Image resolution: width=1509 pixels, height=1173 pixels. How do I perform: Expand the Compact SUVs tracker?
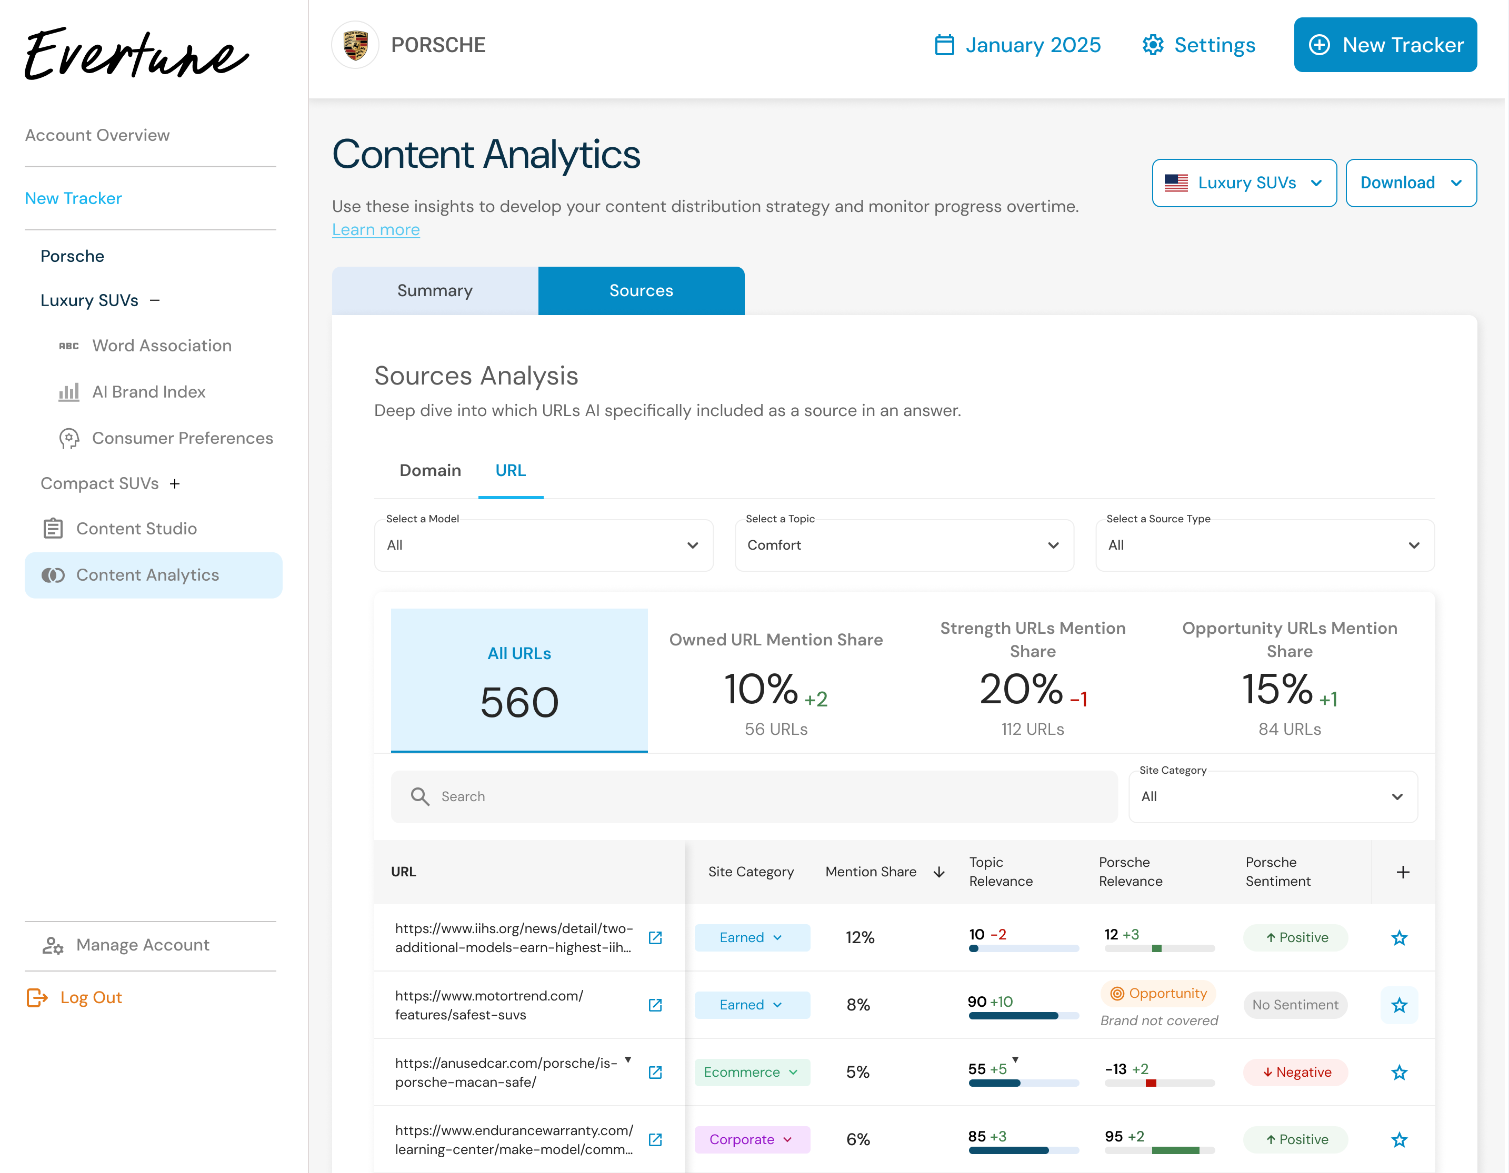(x=175, y=484)
